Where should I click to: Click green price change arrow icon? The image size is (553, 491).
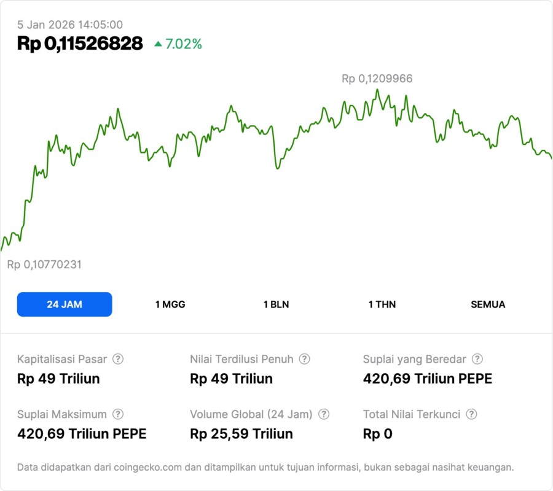(x=158, y=44)
